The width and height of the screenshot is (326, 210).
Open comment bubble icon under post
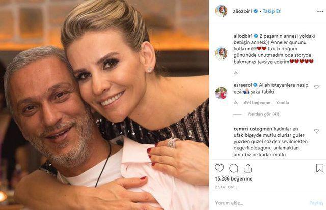tap(234, 168)
